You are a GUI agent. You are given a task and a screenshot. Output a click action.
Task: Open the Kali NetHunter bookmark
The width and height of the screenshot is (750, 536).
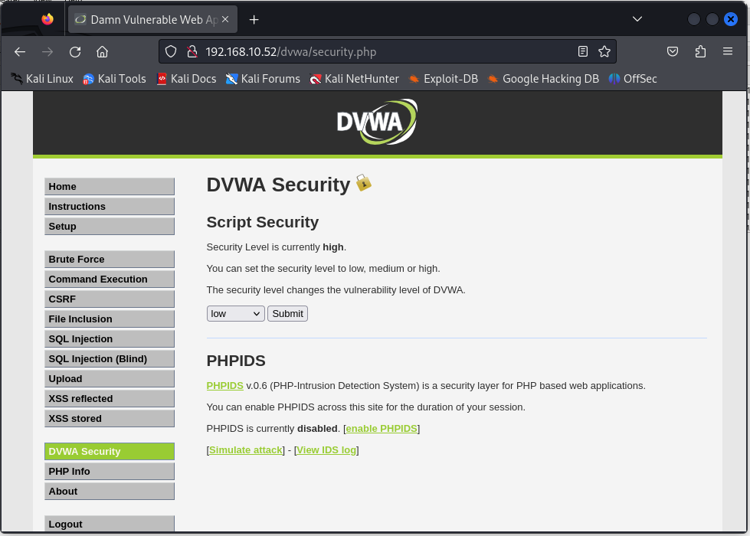(x=355, y=79)
